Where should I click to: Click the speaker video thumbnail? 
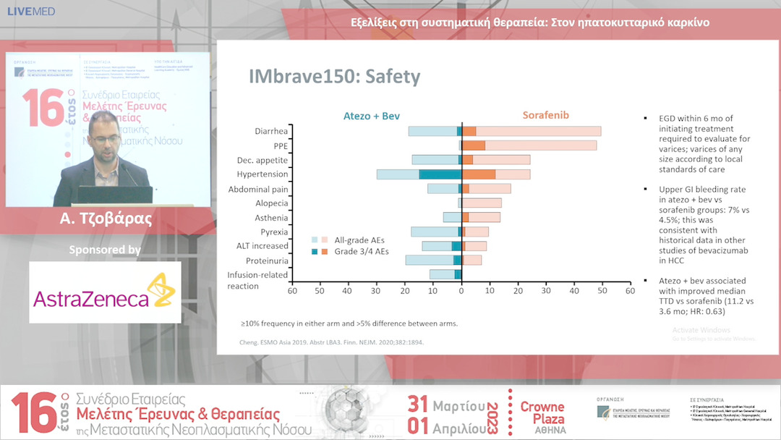(x=108, y=129)
